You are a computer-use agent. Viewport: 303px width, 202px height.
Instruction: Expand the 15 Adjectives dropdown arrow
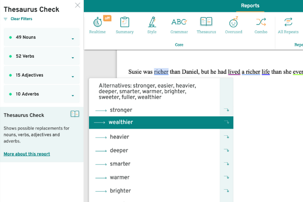click(x=72, y=77)
